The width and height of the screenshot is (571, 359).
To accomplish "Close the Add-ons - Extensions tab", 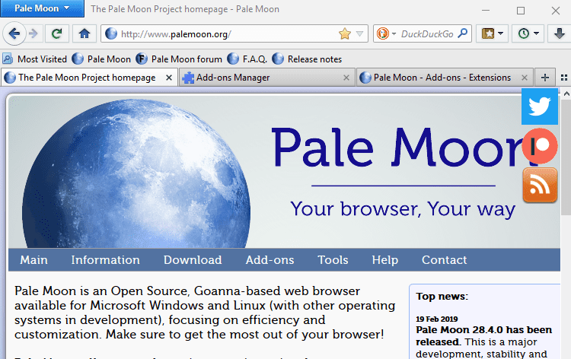I will pos(525,78).
